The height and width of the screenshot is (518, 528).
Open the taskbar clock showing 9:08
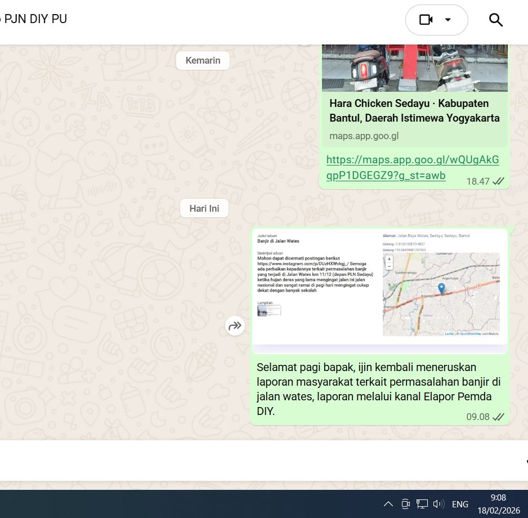pos(498,503)
